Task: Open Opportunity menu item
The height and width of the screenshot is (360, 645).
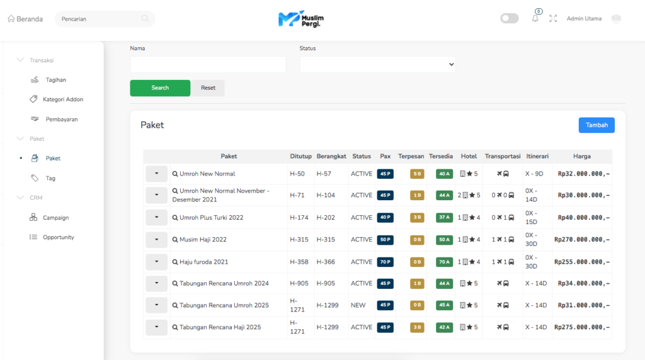Action: tap(58, 237)
